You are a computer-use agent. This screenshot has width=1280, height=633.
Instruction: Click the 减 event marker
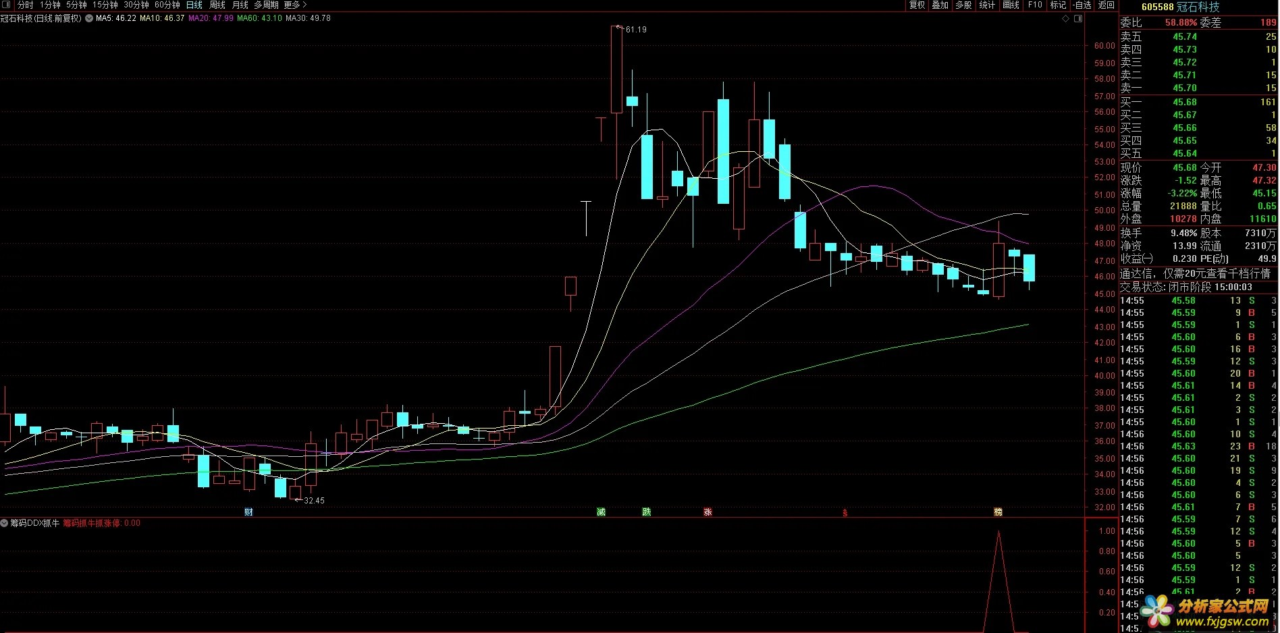[x=601, y=512]
